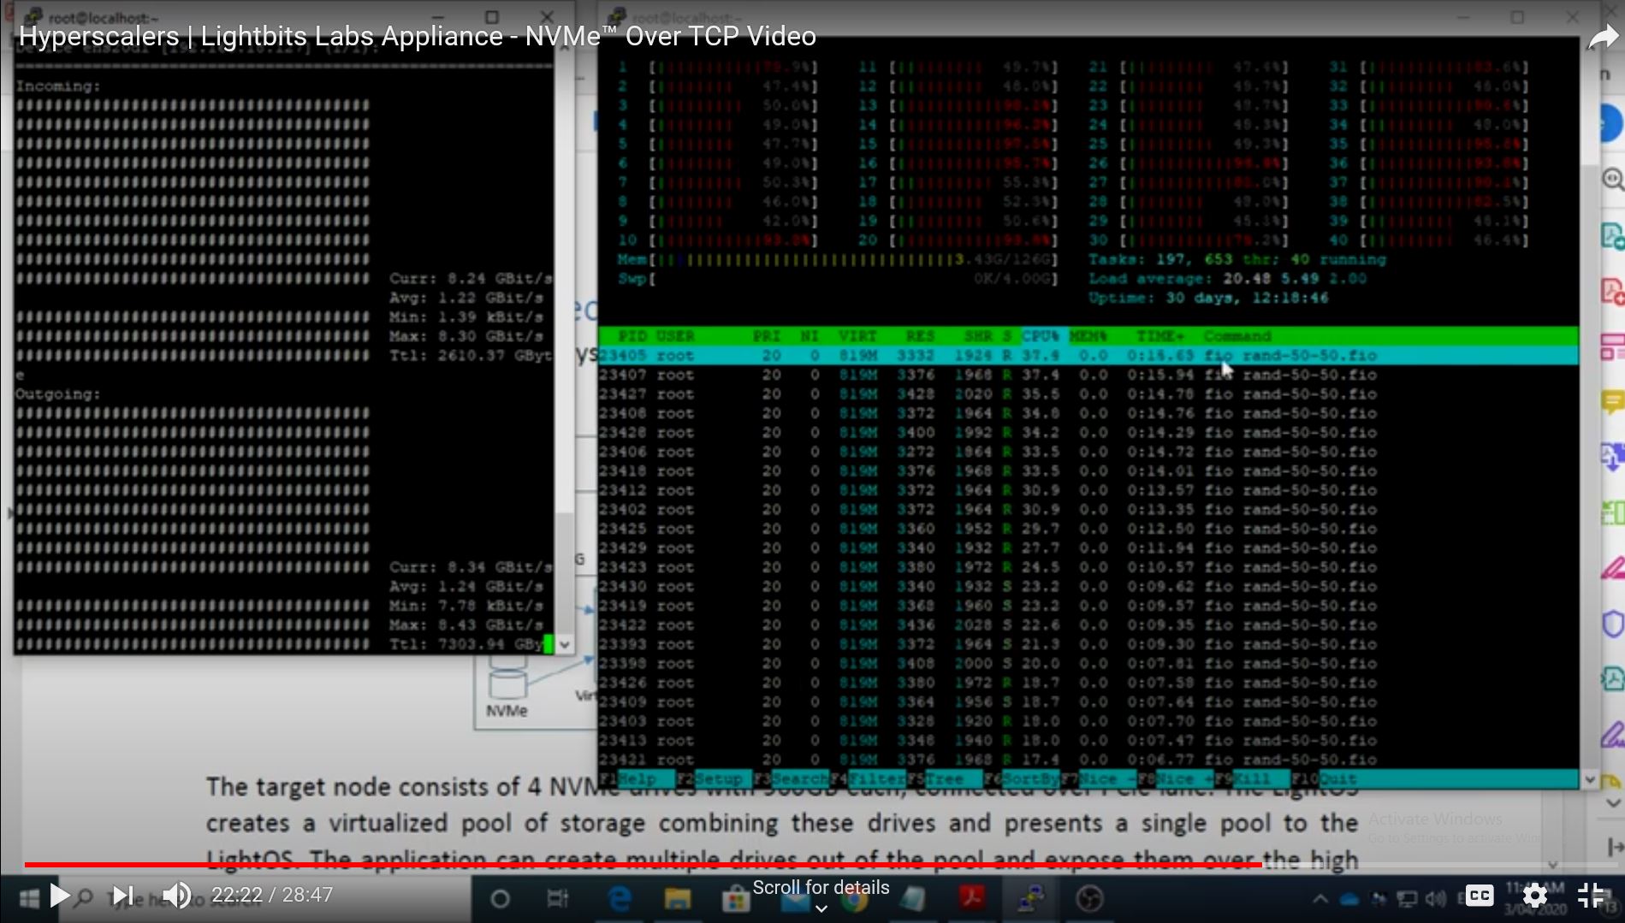This screenshot has width=1625, height=923.
Task: Select process 23430 row in htop
Action: (1088, 587)
